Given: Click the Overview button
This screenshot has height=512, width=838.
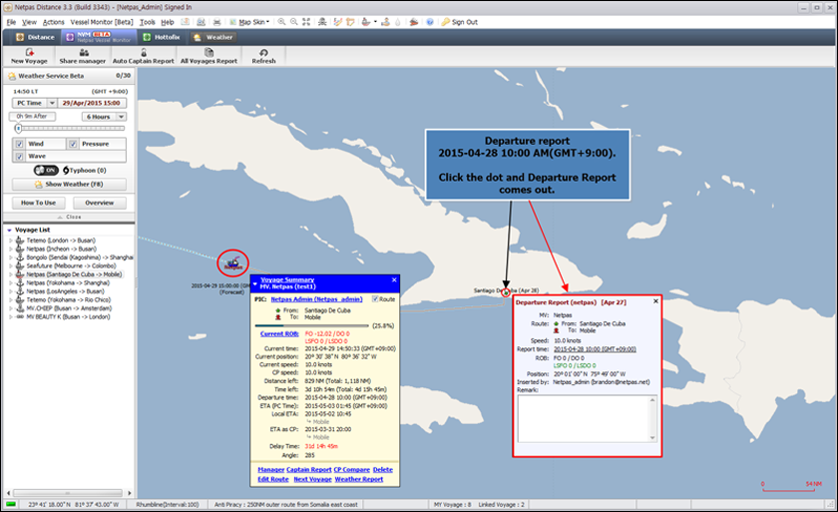Looking at the screenshot, I should [x=100, y=203].
